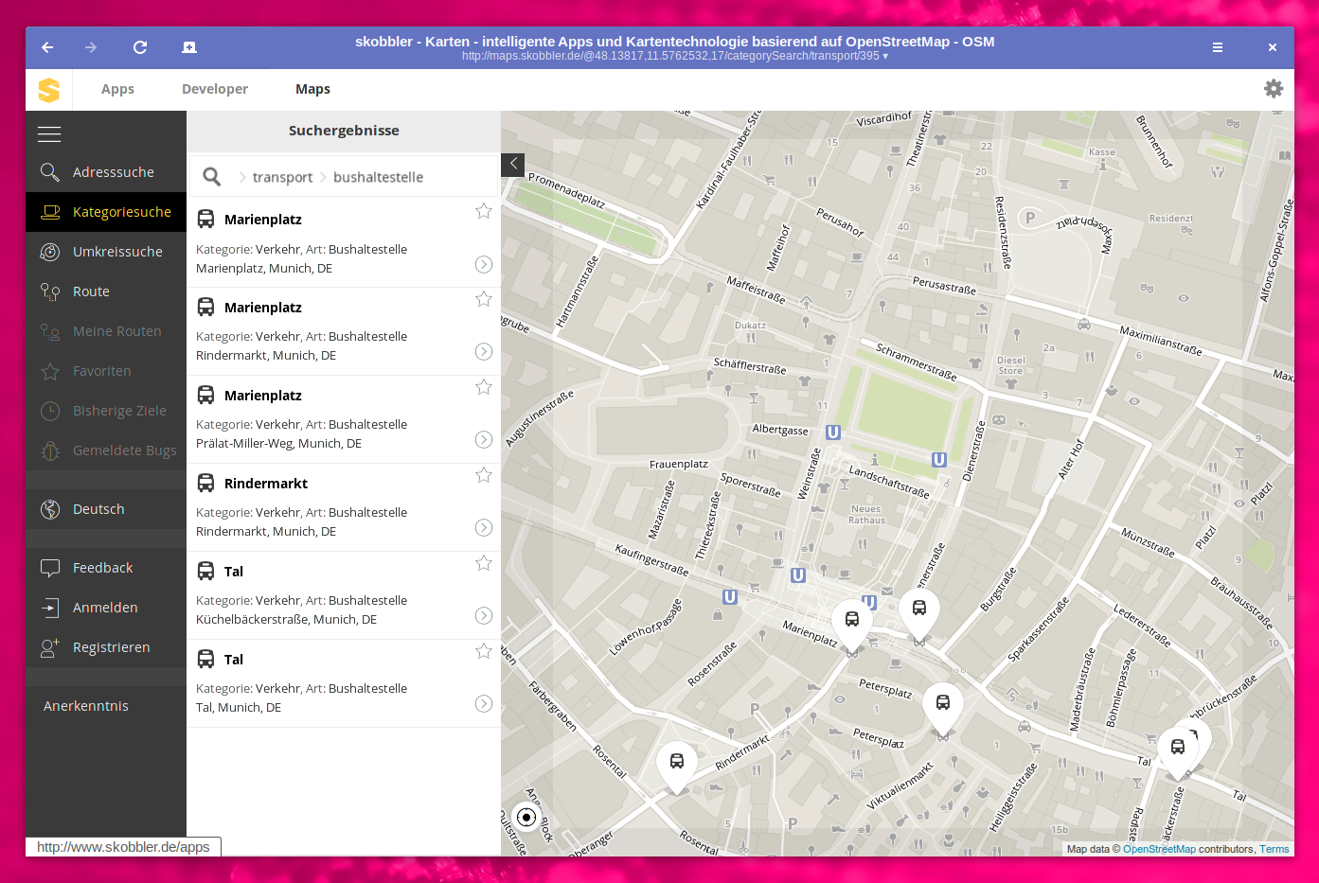
Task: Star the Rindermarkt bus stop result
Action: pyautogui.click(x=484, y=474)
